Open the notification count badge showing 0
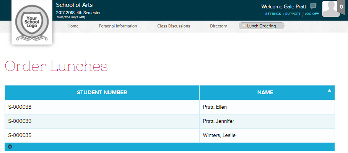The height and width of the screenshot is (153, 348). [x=341, y=7]
